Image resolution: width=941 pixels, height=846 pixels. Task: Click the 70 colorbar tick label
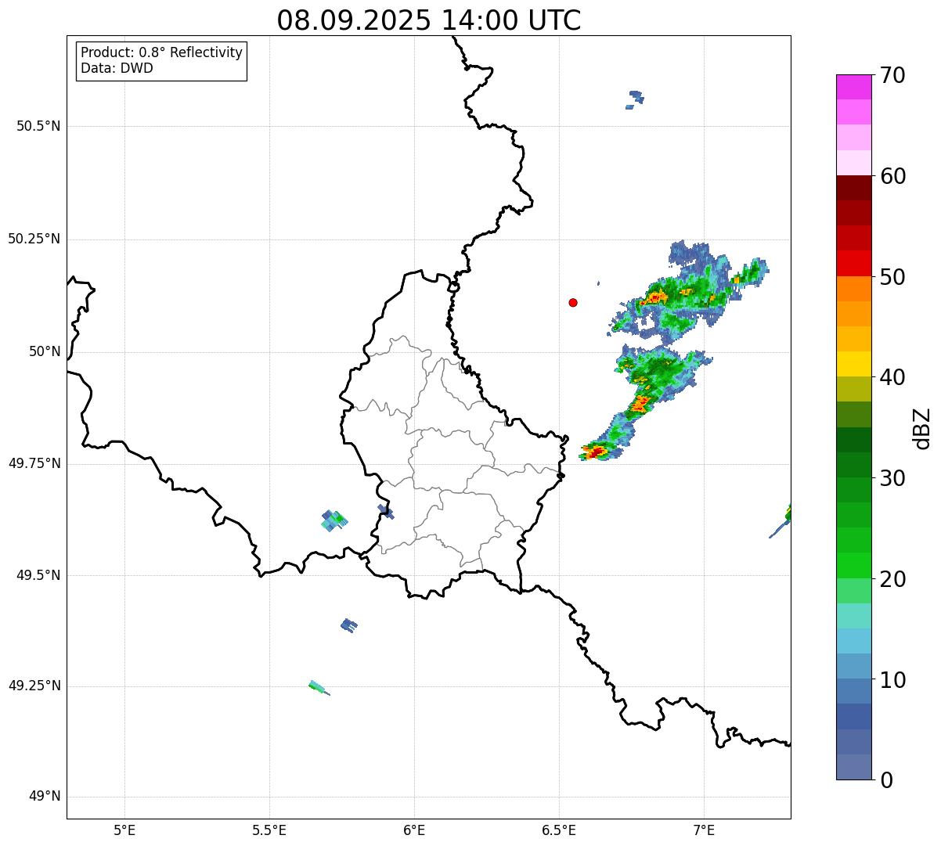pyautogui.click(x=892, y=75)
